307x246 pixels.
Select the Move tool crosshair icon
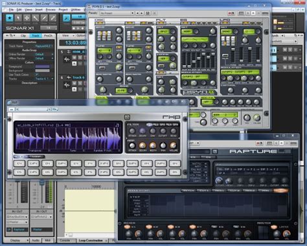point(27,18)
